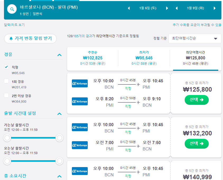Screen dimensions: 223x180
Task: Click ₩201,419 price under 1회 경유
Action: coord(19,87)
